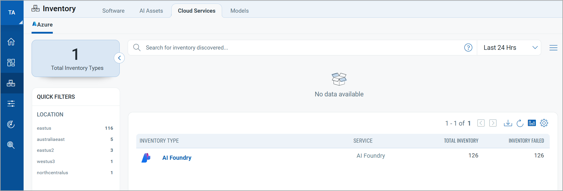Click the 126 inventory failed value
The height and width of the screenshot is (191, 563).
click(539, 155)
